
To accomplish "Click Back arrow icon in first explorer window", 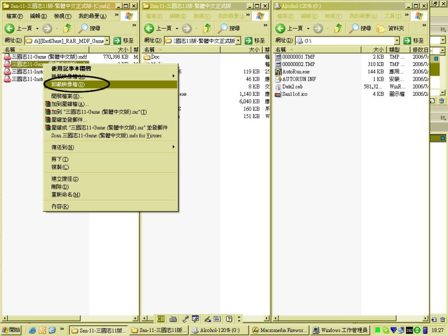I will [x=10, y=29].
